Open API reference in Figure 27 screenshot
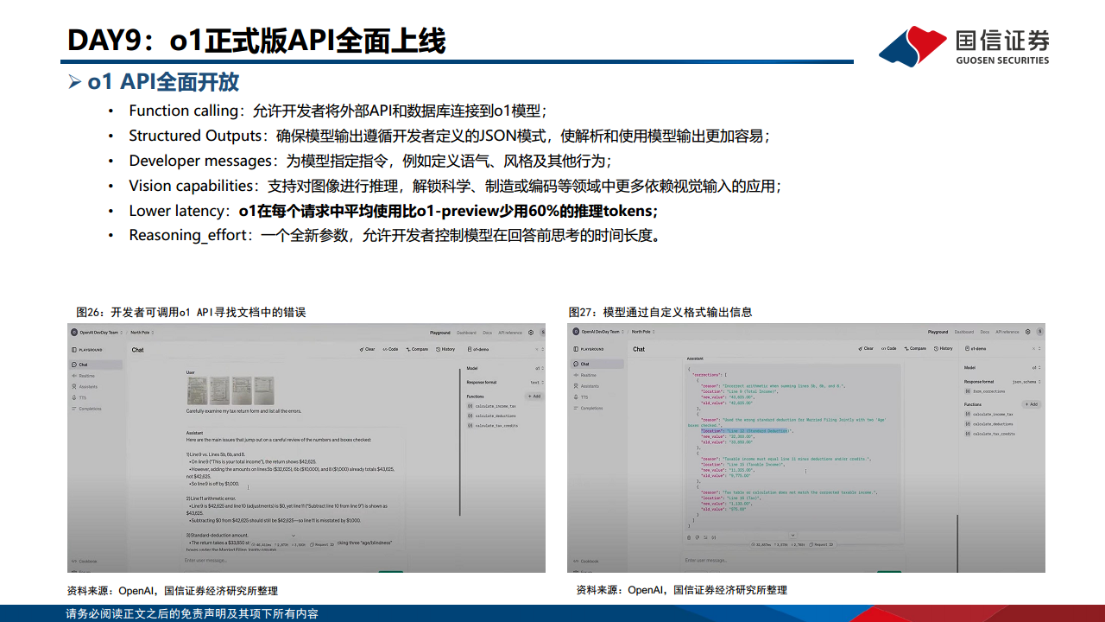Image resolution: width=1105 pixels, height=622 pixels. click(x=1007, y=332)
